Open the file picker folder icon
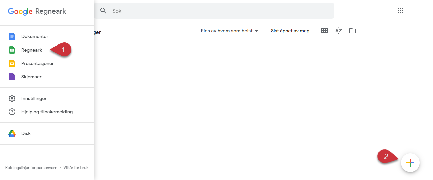Screen dimensions: 433x180 point(353,31)
